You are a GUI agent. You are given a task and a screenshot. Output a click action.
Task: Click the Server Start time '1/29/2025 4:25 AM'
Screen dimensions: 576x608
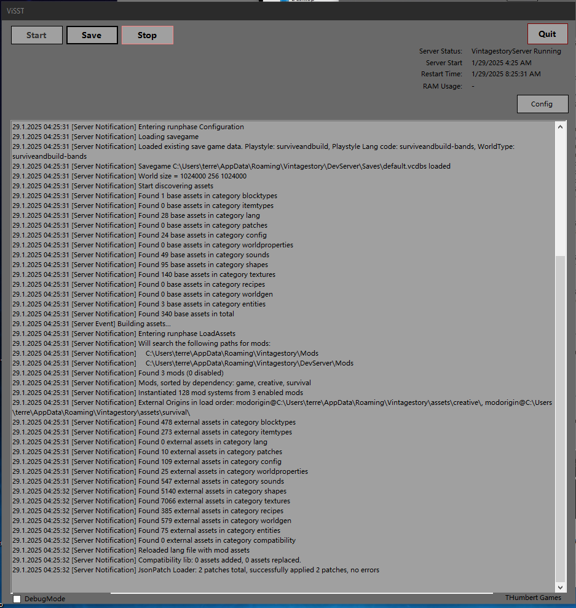point(501,63)
